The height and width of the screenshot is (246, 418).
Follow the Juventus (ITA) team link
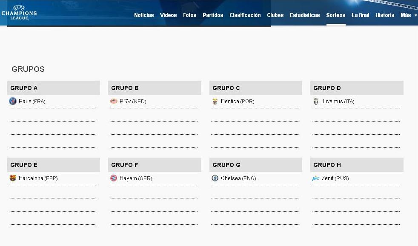coord(338,102)
